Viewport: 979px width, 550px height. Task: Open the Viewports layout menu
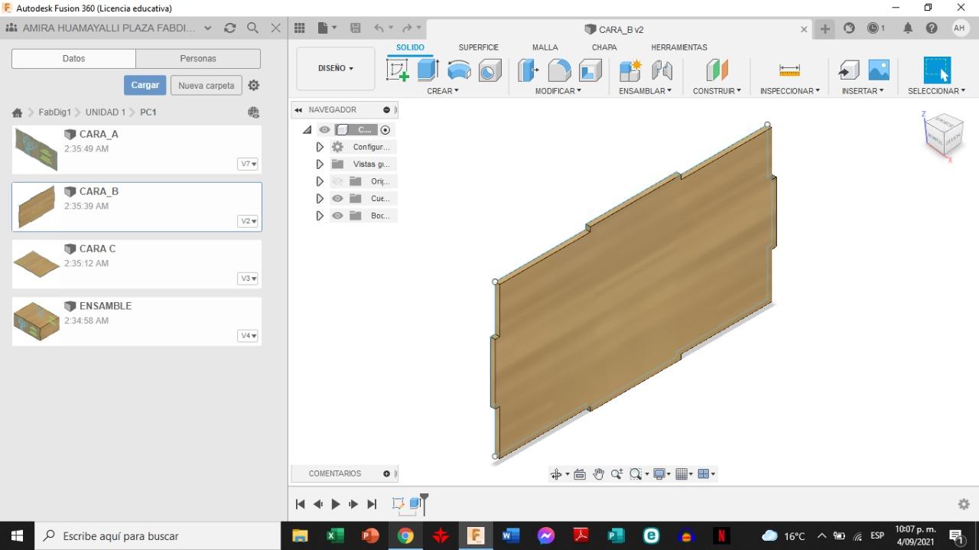pos(706,474)
